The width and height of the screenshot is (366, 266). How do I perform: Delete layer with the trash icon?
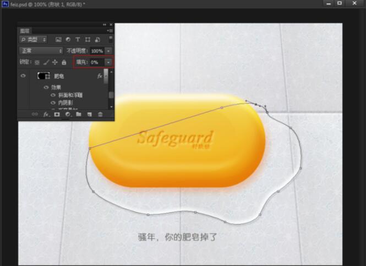[100, 115]
